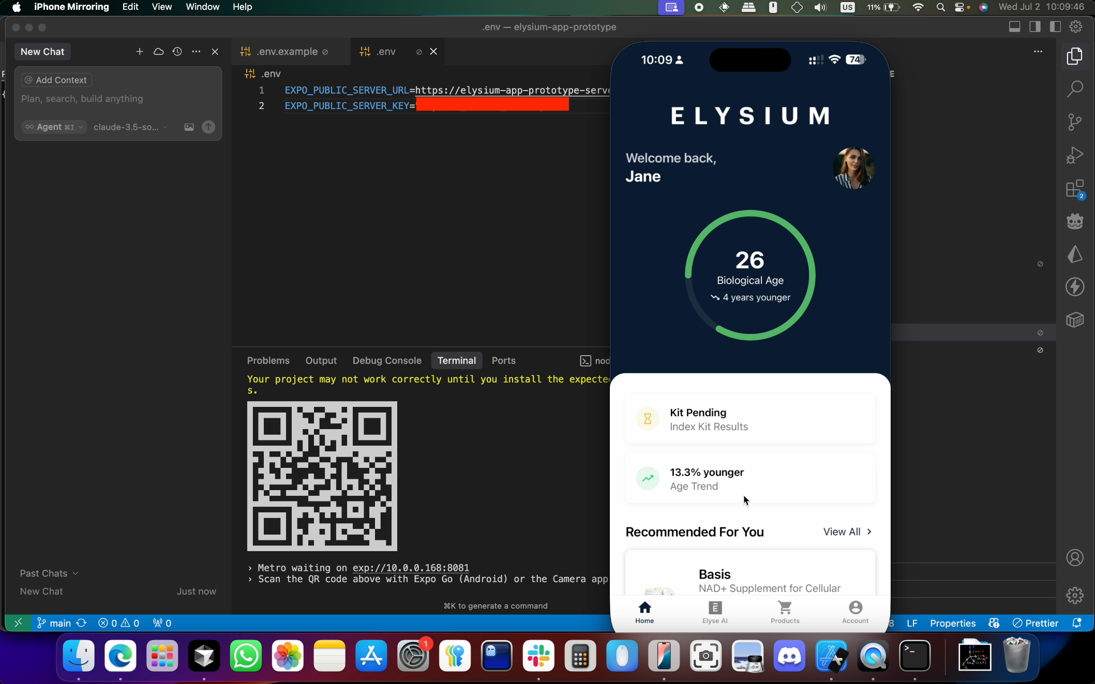Select the .env editor tab
The height and width of the screenshot is (684, 1095).
tap(385, 52)
